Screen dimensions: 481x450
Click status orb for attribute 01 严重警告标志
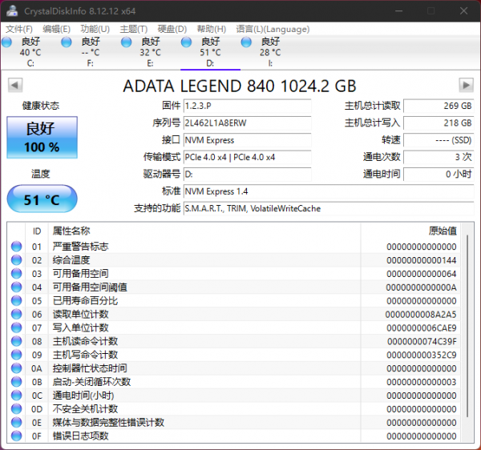17,247
